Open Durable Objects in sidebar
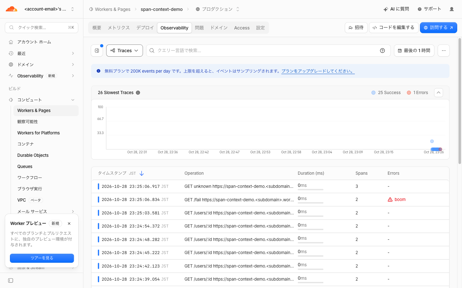 coord(33,156)
